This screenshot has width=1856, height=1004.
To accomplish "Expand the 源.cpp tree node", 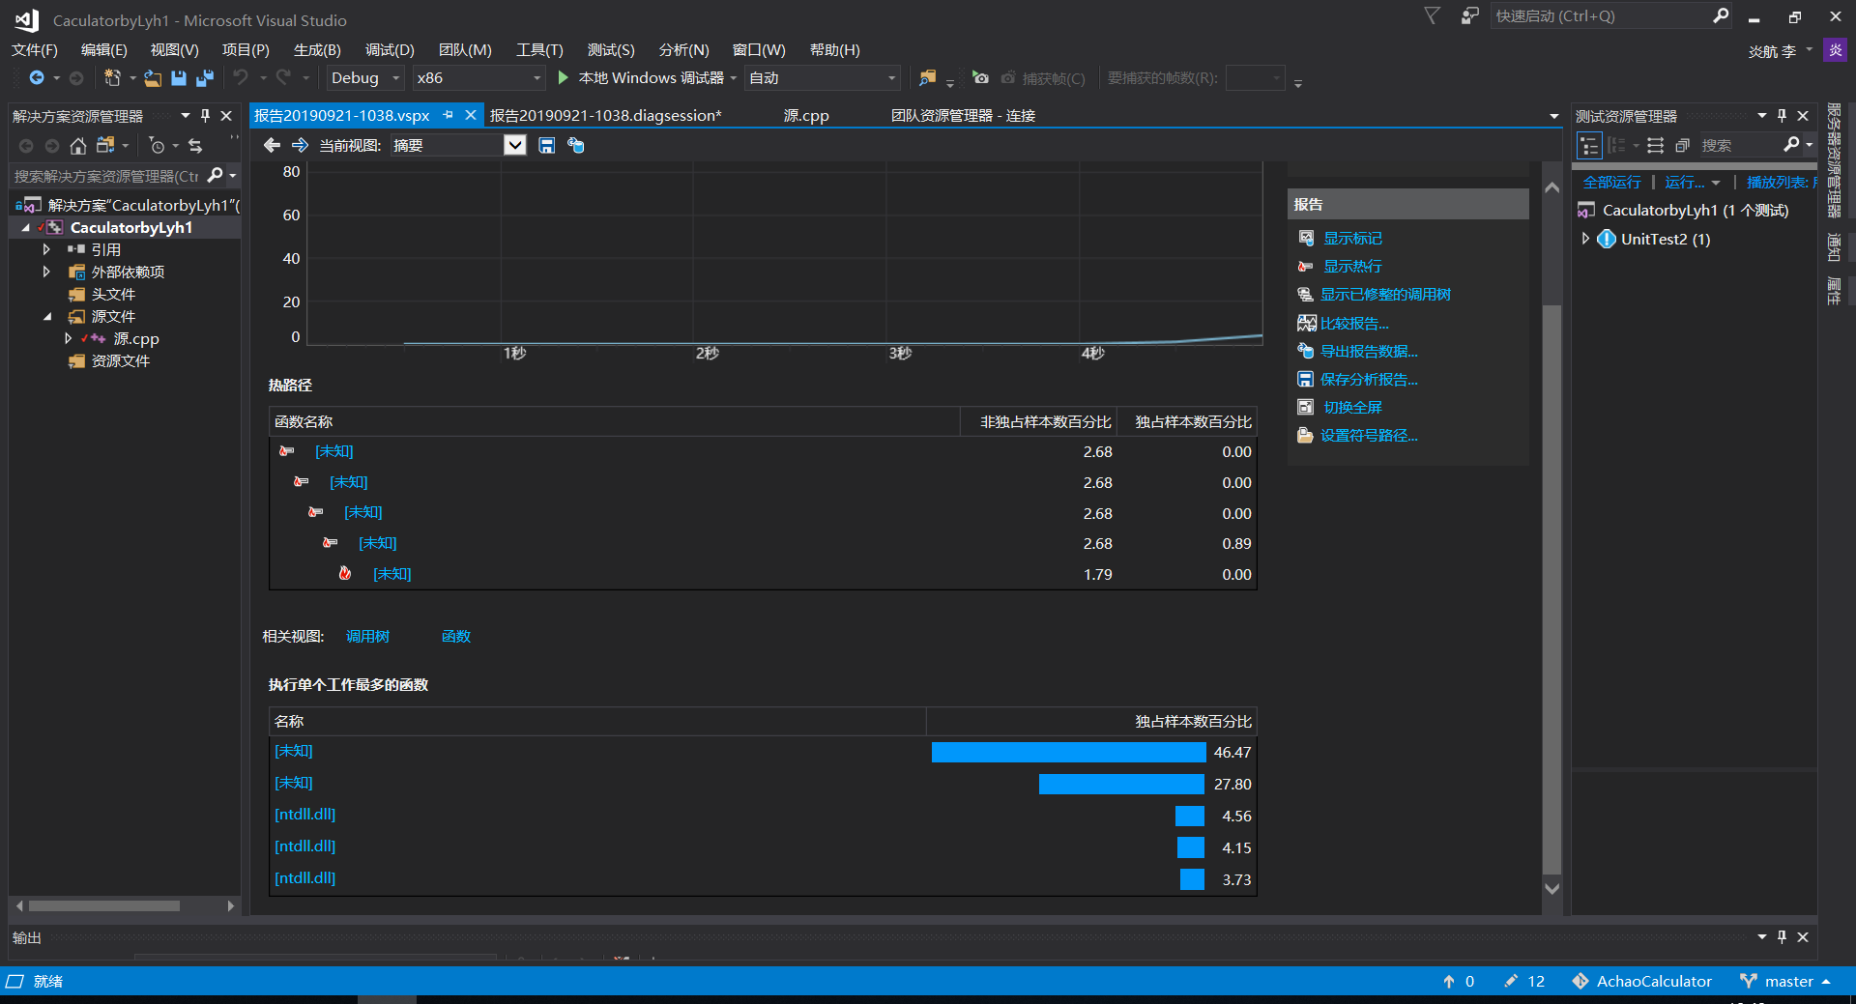I will tap(68, 338).
